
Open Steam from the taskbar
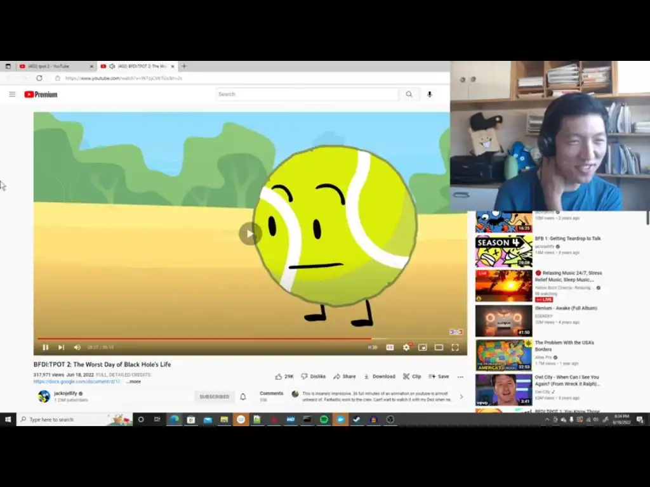click(357, 420)
